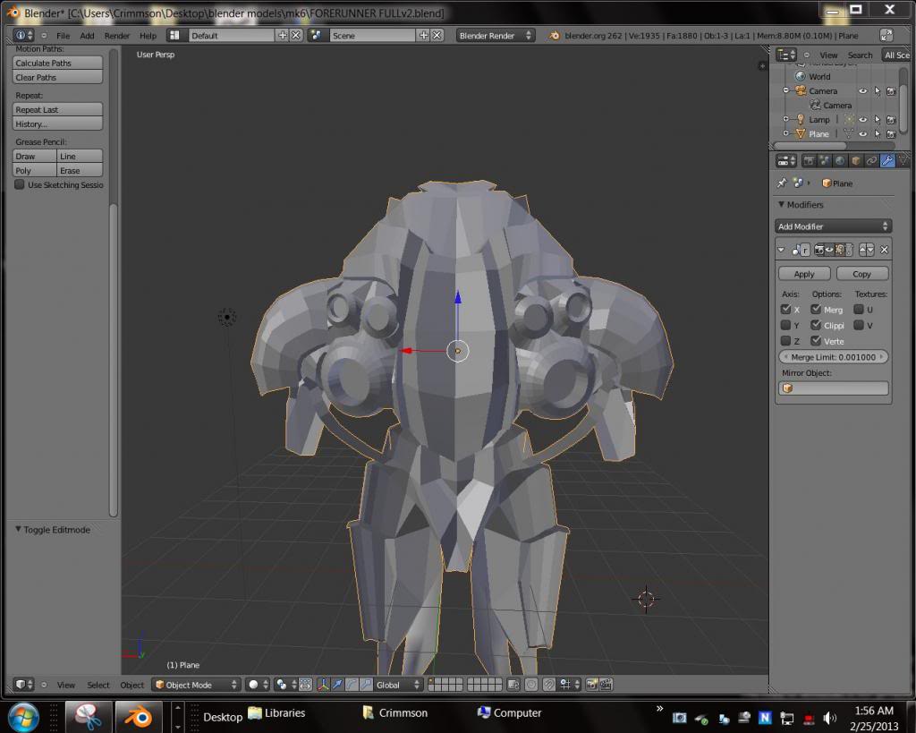Click the World properties tab icon

click(840, 161)
